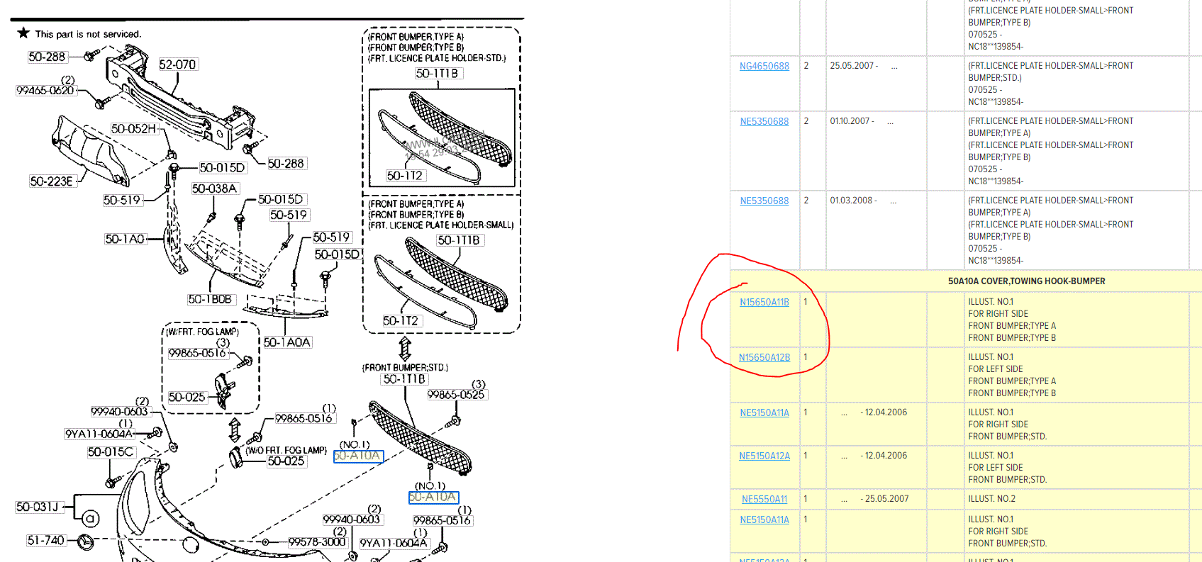Screen dimensions: 1202x562
Task: Click the star symbol in the legend
Action: (x=23, y=33)
